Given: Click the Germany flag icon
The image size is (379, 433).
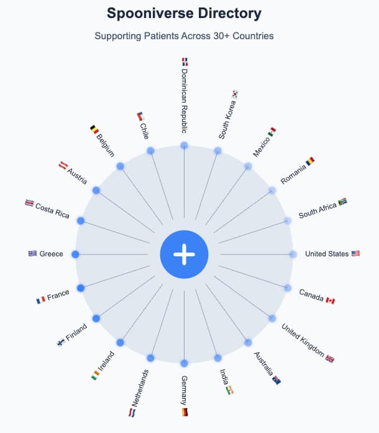Looking at the screenshot, I should coord(184,412).
